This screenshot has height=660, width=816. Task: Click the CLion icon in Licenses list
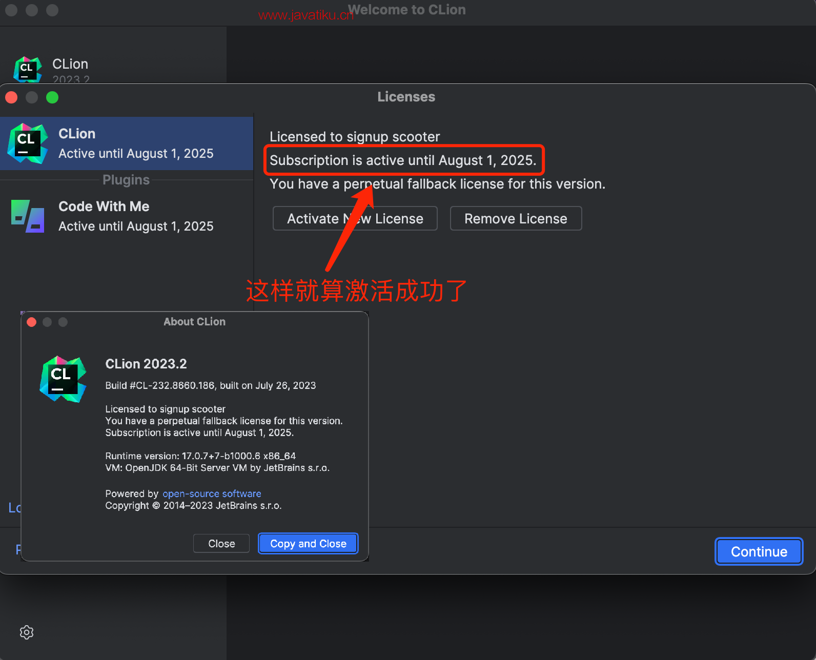pyautogui.click(x=28, y=143)
